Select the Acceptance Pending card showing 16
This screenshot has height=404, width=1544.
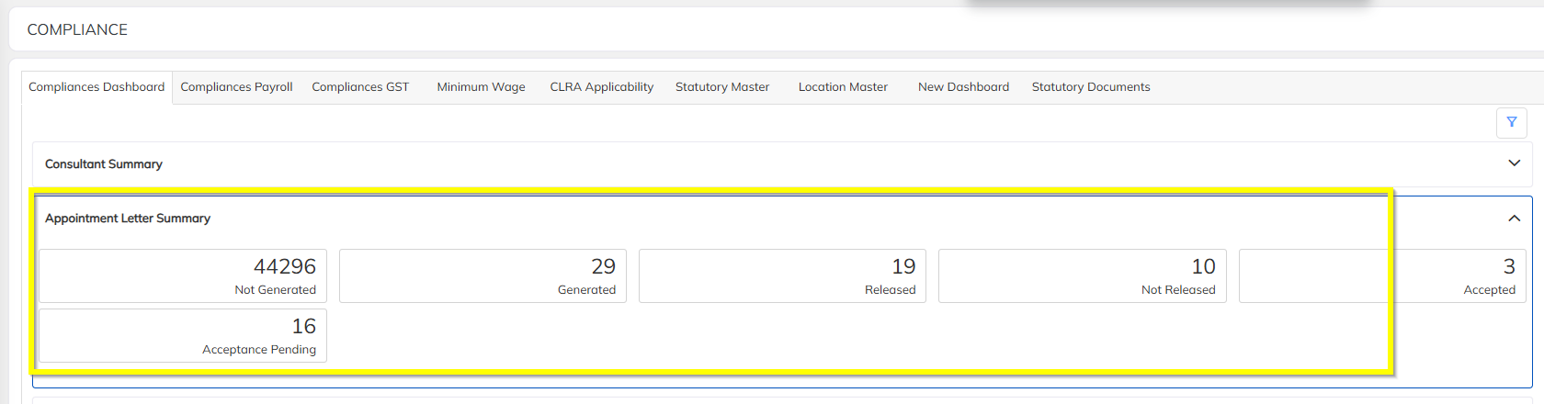[183, 336]
